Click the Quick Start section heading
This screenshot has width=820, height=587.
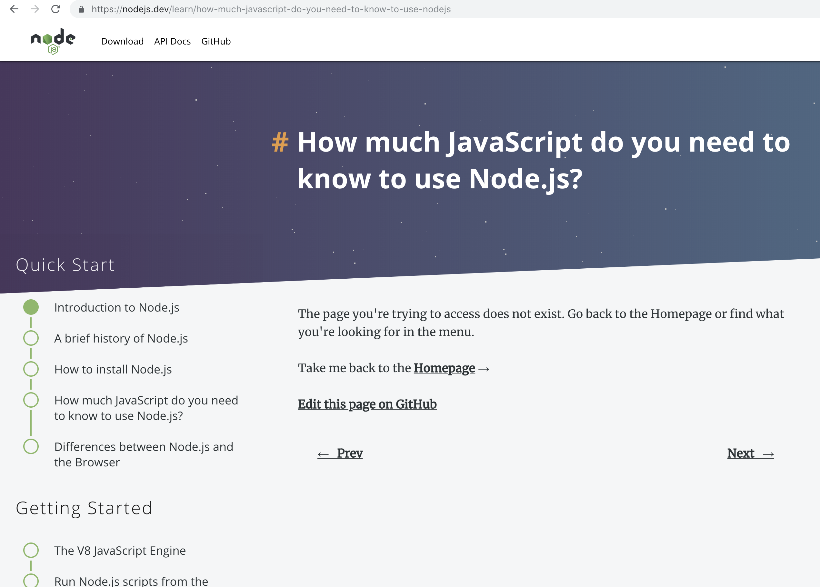[65, 264]
